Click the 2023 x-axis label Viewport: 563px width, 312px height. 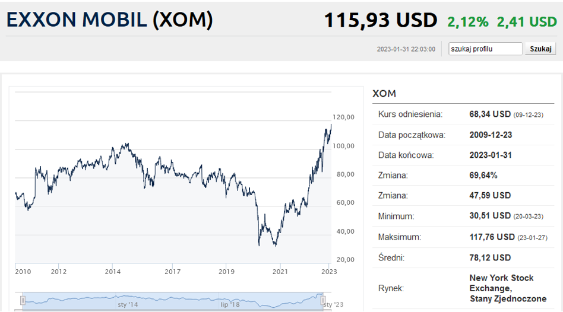pos(329,272)
